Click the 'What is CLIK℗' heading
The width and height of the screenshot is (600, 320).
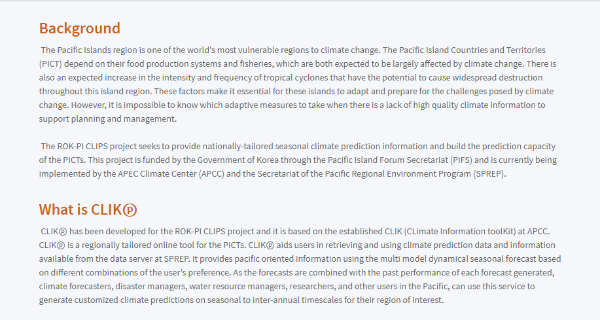(x=88, y=209)
